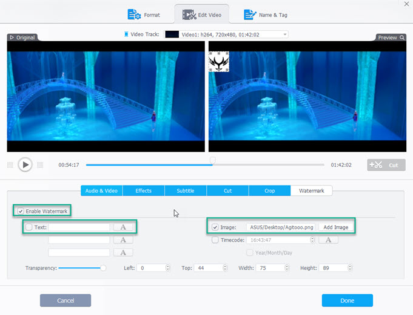Toggle the Enable Watermark checkbox
The width and height of the screenshot is (413, 315).
point(21,211)
